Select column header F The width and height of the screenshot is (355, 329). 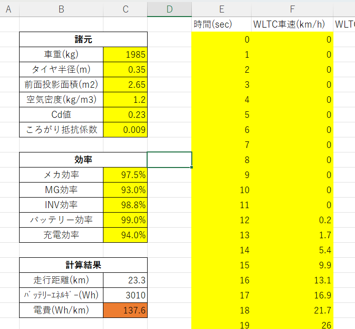point(292,9)
